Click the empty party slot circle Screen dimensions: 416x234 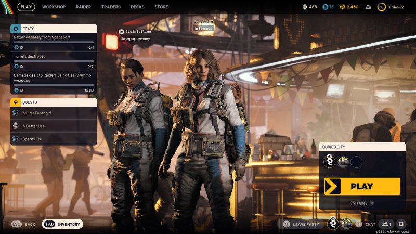click(356, 162)
